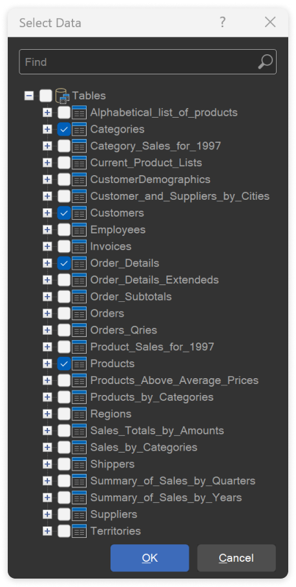Click the Territories table icon
Image resolution: width=296 pixels, height=587 pixels.
(x=79, y=531)
